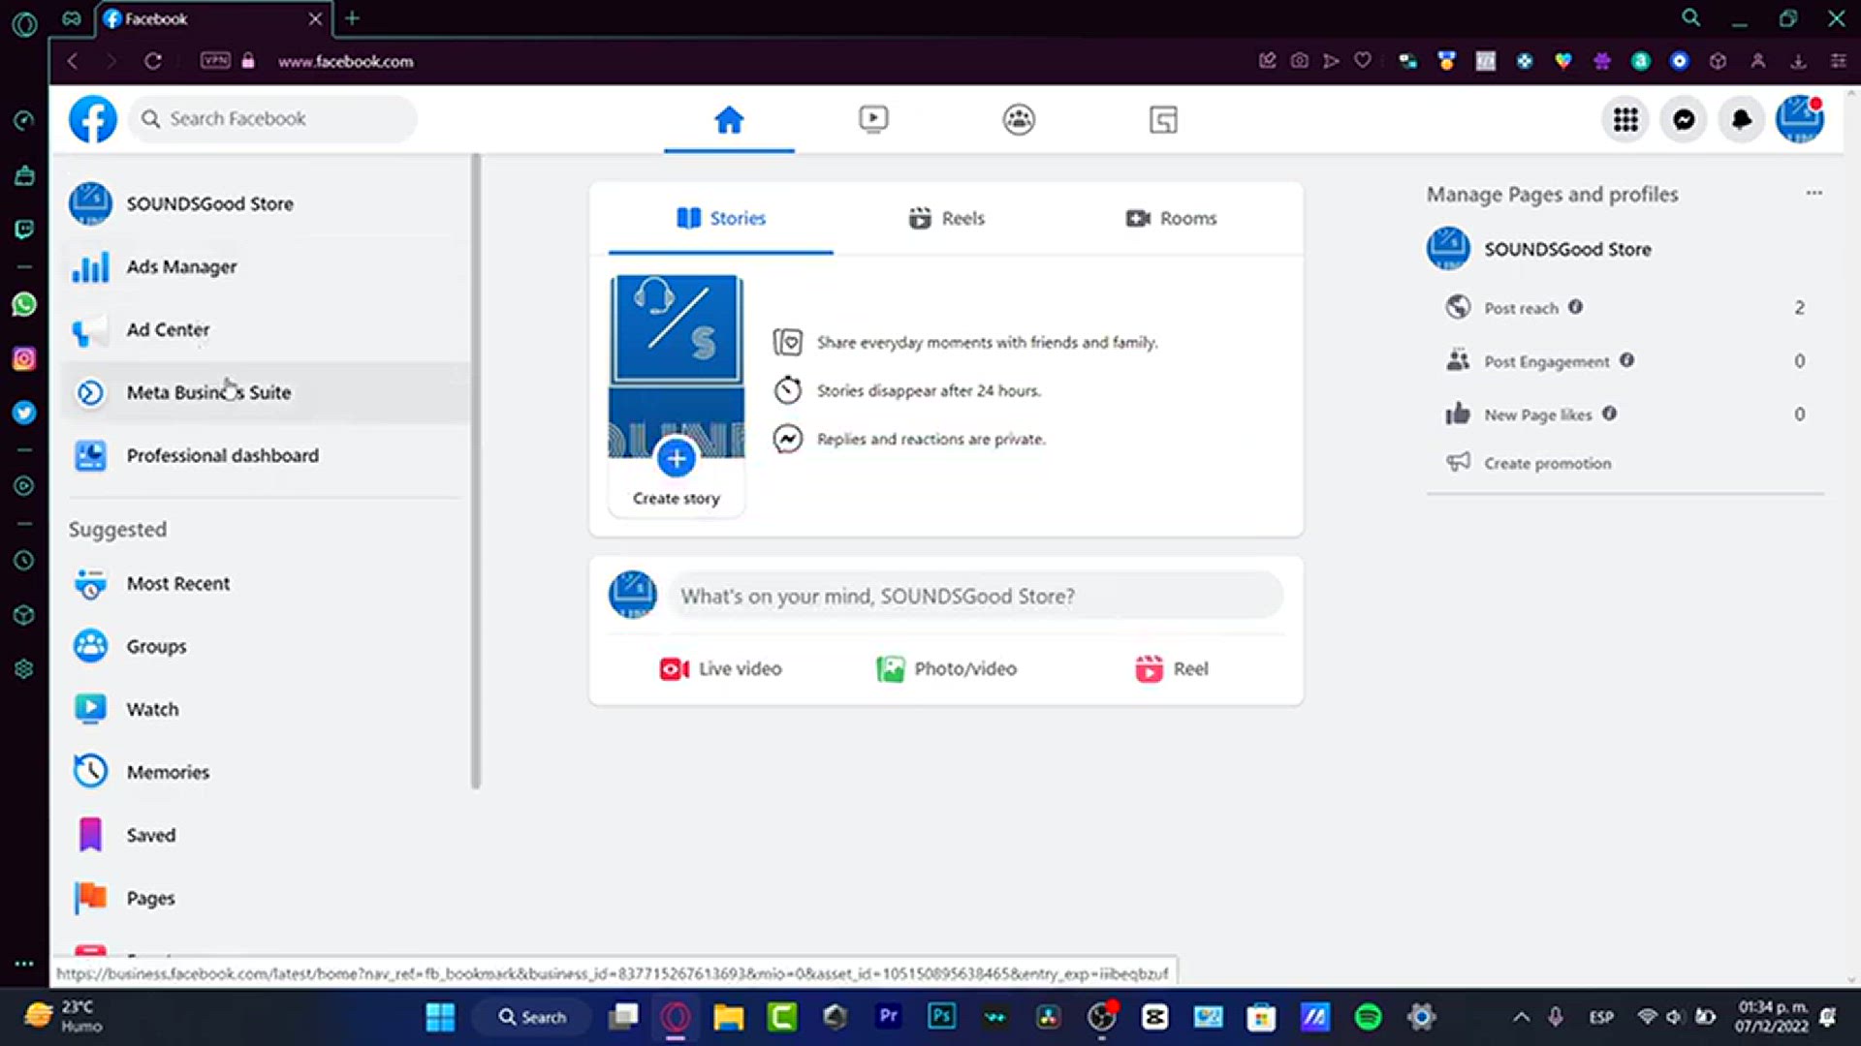Click the taskbar Search box
The image size is (1861, 1046).
(x=531, y=1017)
